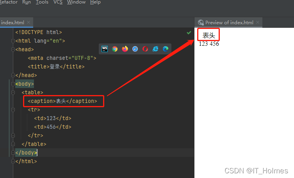294x178 pixels.
Task: Open the Help menu
Action: (x=95, y=2)
